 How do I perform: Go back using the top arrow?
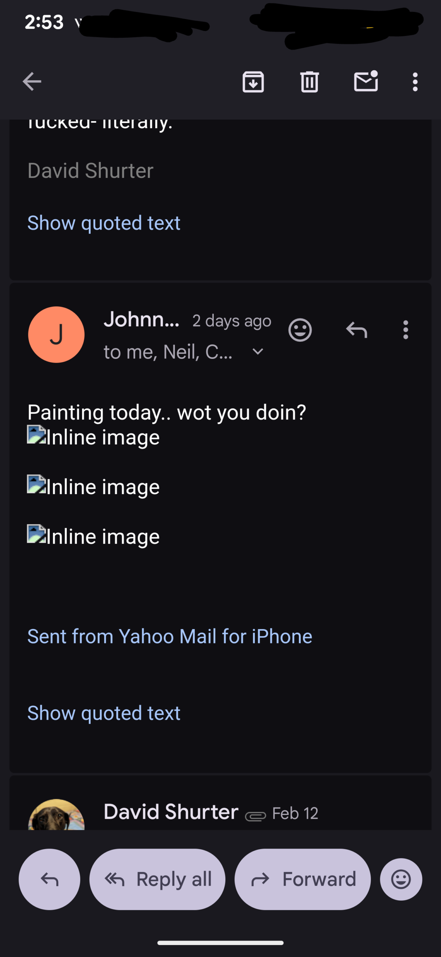32,81
